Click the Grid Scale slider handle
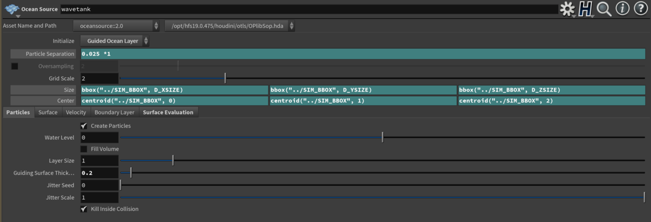 (x=225, y=79)
